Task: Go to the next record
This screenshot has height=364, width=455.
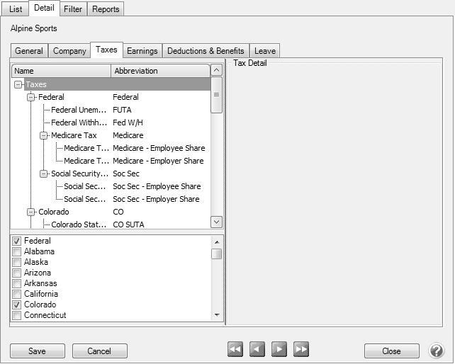Action: (x=279, y=349)
